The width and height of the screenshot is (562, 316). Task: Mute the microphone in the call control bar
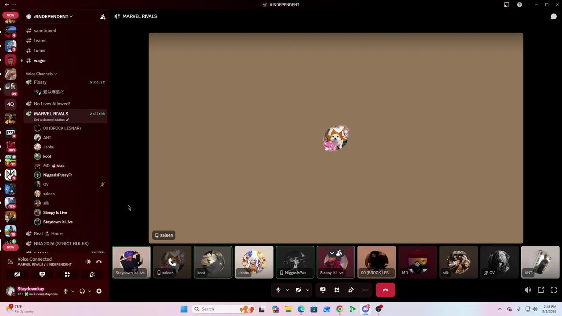coord(278,290)
